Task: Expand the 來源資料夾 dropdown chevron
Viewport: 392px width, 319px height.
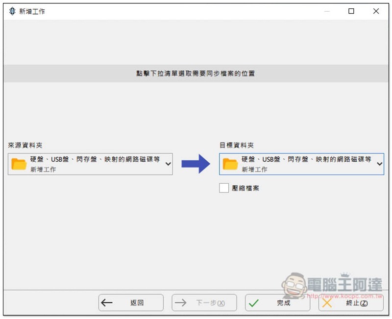Action: pos(168,164)
